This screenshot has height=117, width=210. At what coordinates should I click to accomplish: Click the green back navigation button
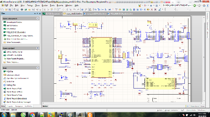pyautogui.click(x=195, y=5)
